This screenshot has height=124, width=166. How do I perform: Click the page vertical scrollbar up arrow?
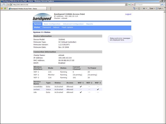pyautogui.click(x=165, y=12)
